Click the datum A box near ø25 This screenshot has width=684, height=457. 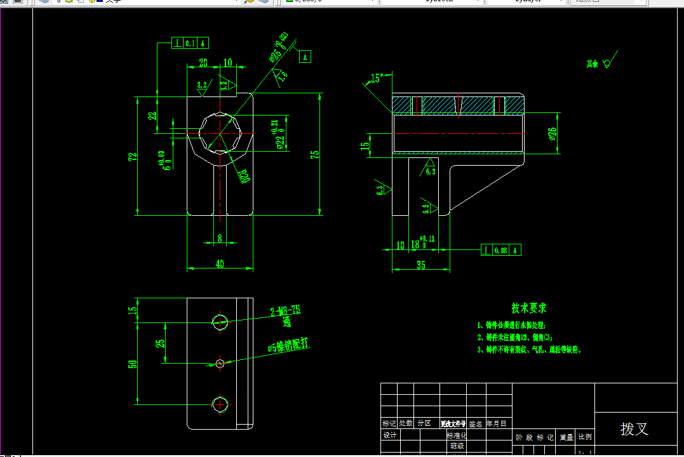point(305,56)
